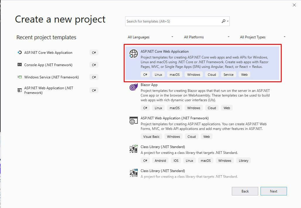Open the All Platforms dropdown
Viewport: 301px width, 208px height.
pos(207,37)
